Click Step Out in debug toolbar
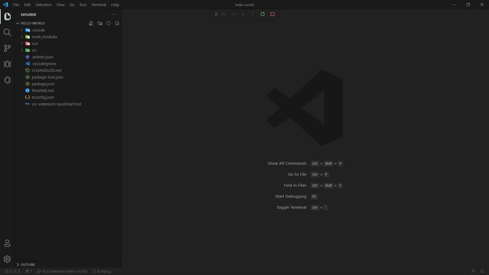The width and height of the screenshot is (489, 275). click(253, 14)
